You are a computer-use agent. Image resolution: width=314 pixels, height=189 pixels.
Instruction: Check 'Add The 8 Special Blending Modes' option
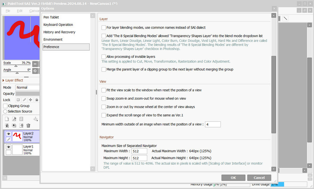tap(104, 36)
